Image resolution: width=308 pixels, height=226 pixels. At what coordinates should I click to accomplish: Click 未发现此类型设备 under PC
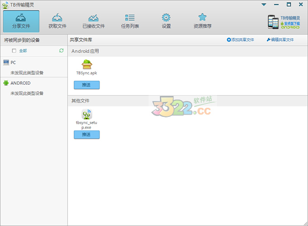(x=27, y=73)
